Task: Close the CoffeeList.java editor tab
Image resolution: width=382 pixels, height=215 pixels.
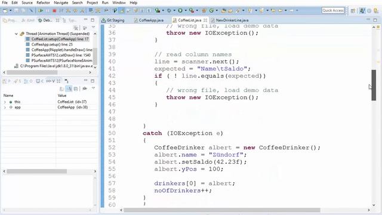Action: click(x=205, y=20)
